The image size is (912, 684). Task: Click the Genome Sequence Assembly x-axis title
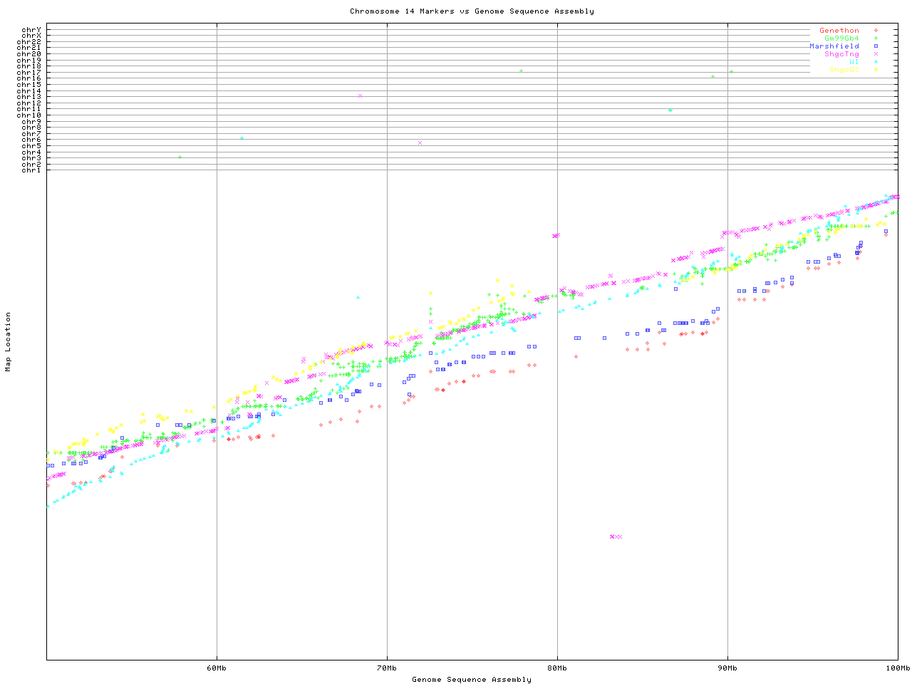tap(472, 680)
